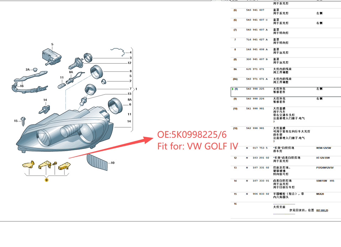Click callout 16 on the headlight bracket
The image size is (341, 247).
point(22,86)
